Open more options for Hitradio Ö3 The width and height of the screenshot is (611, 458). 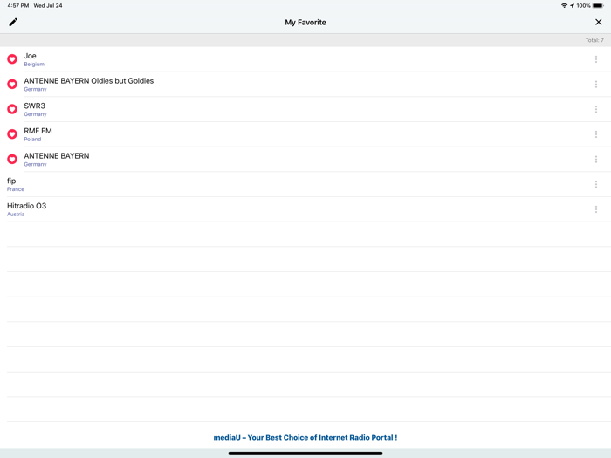(596, 209)
